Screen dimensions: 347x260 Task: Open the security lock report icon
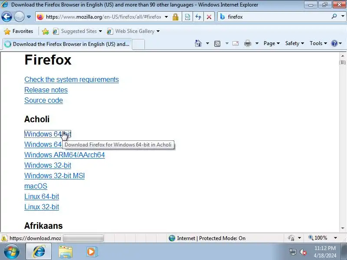tap(176, 17)
